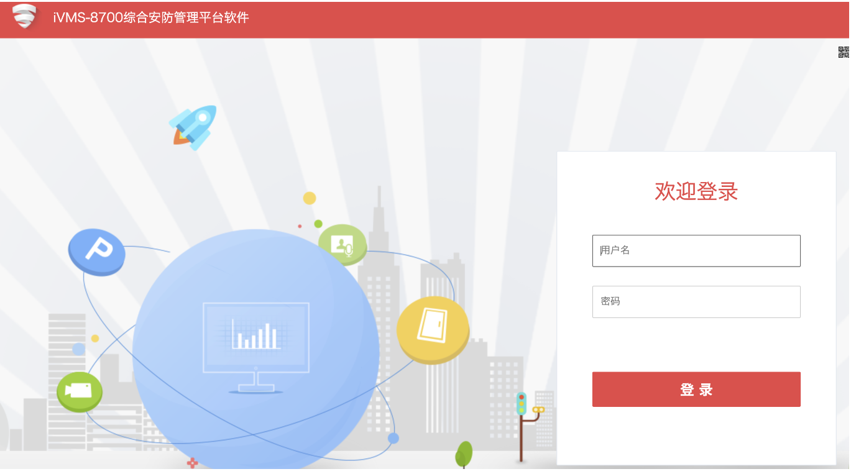Screen dimensions: 851x474
Task: Focus the 密码 password field
Action: (696, 301)
